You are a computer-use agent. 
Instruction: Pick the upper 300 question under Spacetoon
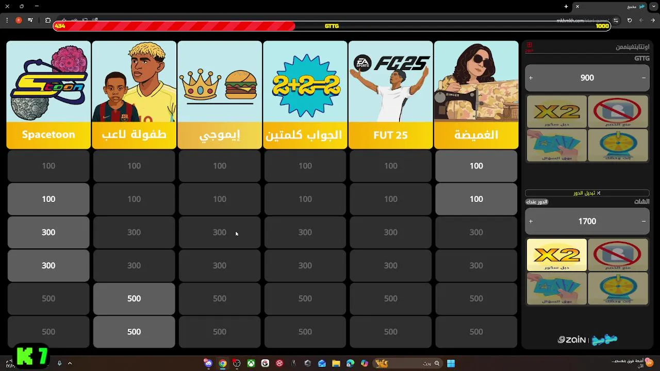tap(48, 232)
